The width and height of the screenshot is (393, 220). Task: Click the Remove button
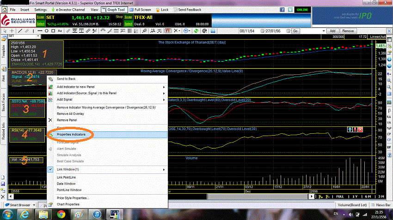coord(348,31)
